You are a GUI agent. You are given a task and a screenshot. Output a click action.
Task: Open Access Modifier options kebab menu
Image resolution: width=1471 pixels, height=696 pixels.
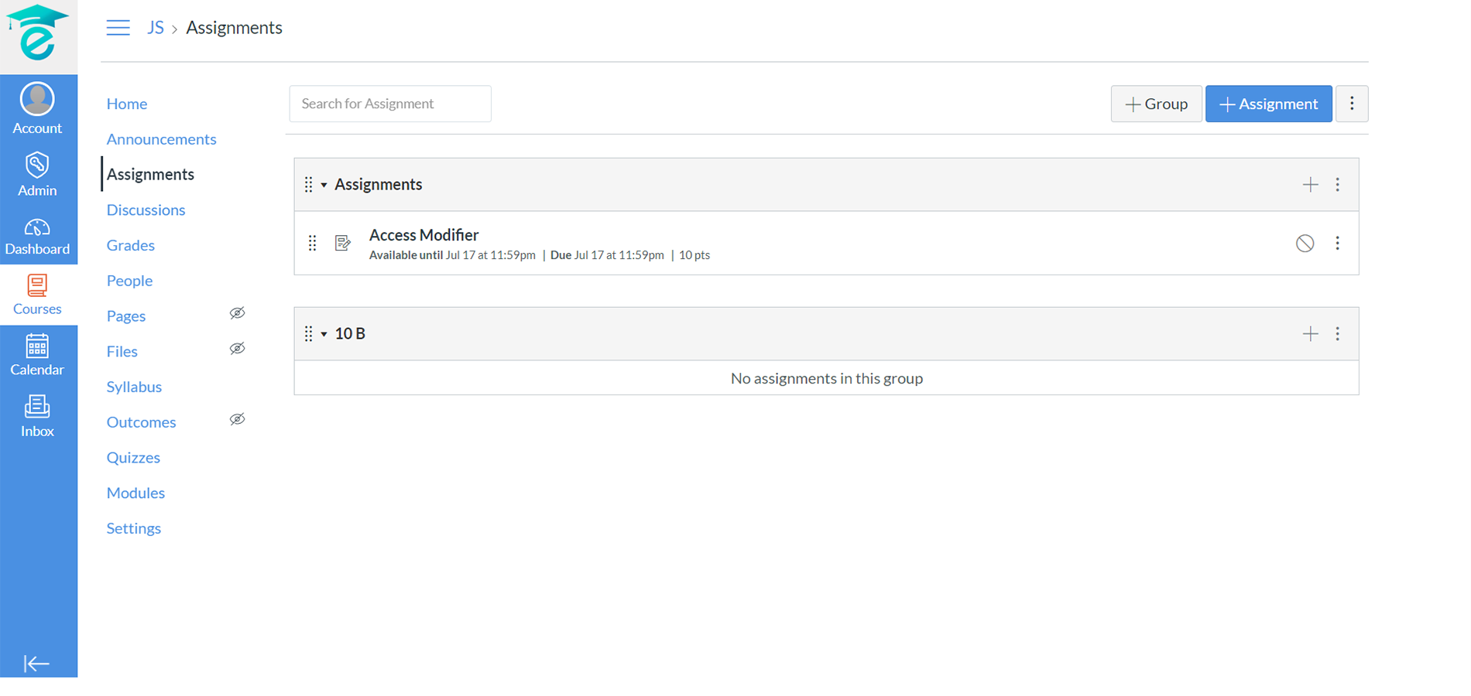click(x=1337, y=244)
